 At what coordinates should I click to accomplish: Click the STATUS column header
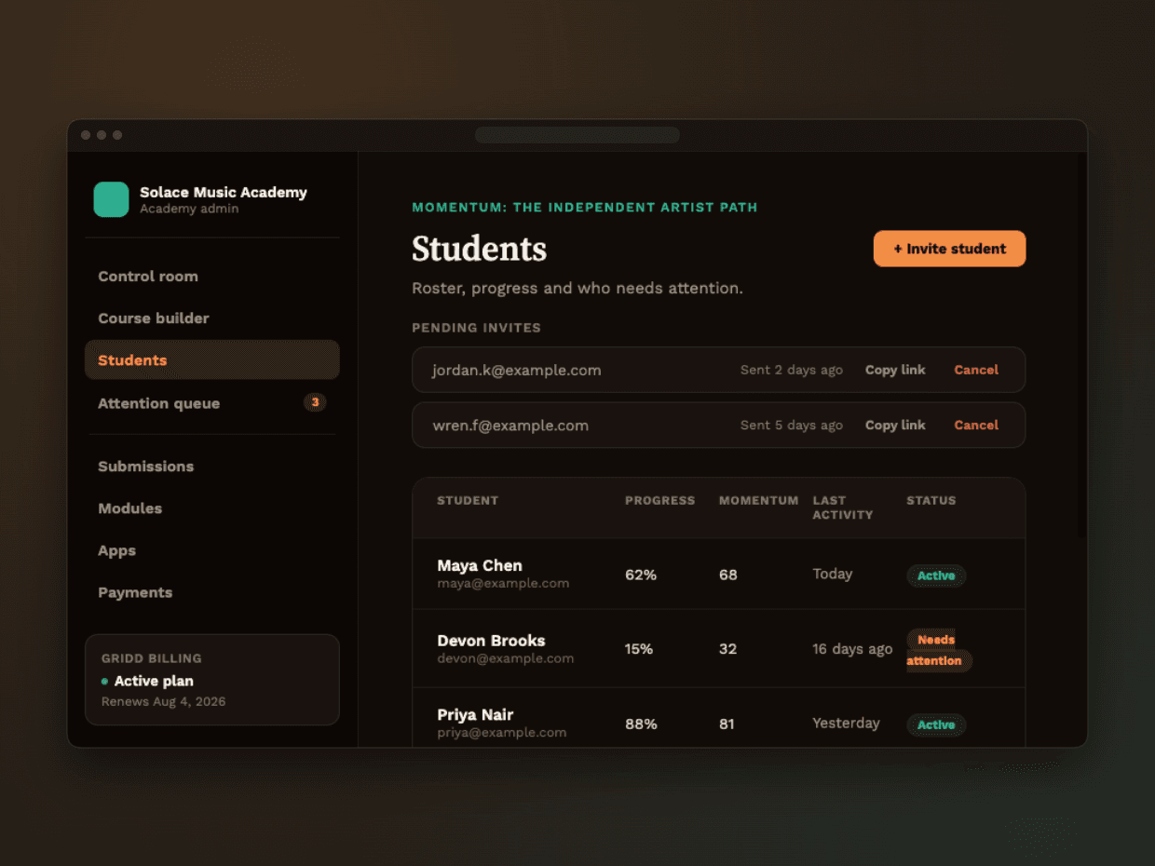[x=931, y=500]
